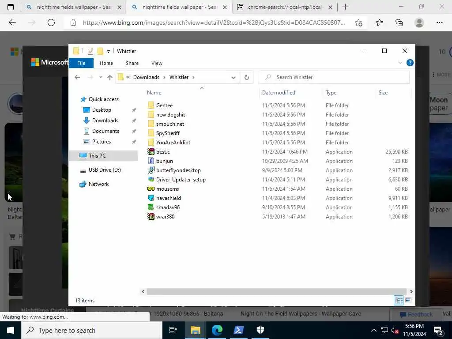Select Documents in navigation pane

click(x=105, y=131)
